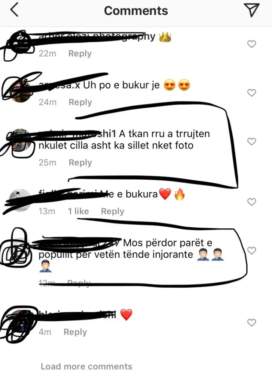272x384 pixels.
Task: Tap heart on 'Me e bukura' comment
Action: (x=251, y=202)
